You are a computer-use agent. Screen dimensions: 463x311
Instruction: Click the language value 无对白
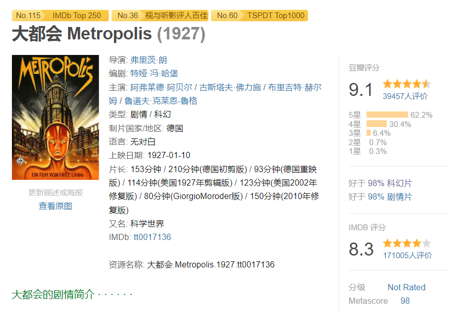pos(143,142)
